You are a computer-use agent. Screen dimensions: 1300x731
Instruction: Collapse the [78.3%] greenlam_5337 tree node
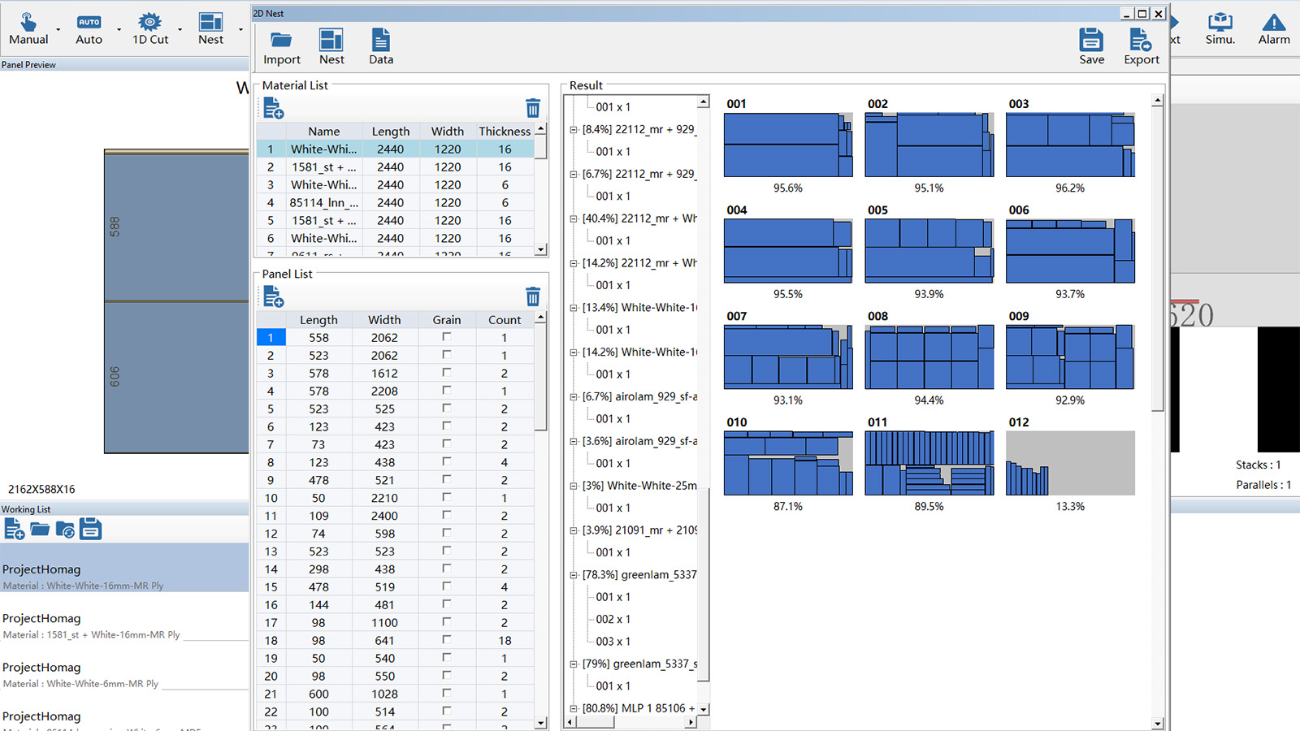point(574,575)
